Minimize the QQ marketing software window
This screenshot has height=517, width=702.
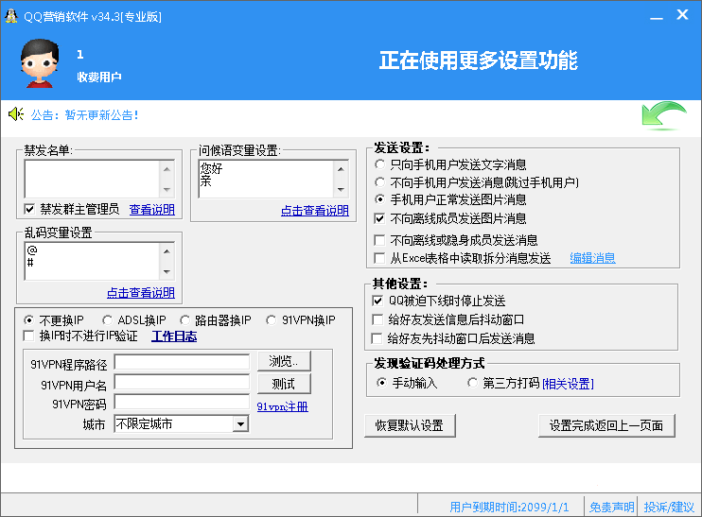pyautogui.click(x=657, y=17)
